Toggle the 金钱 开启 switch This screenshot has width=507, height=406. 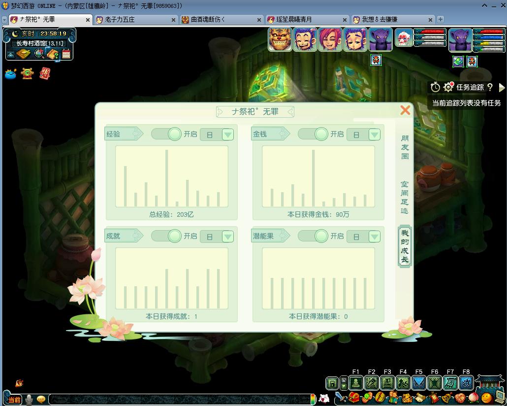pyautogui.click(x=313, y=134)
